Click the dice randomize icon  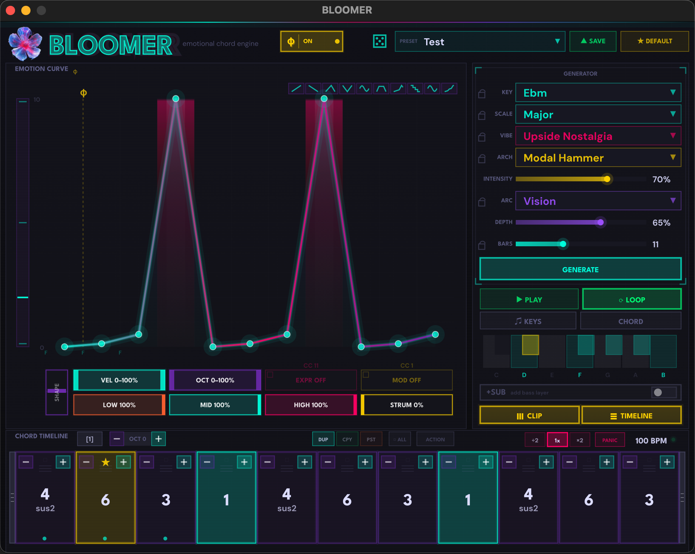coord(379,41)
